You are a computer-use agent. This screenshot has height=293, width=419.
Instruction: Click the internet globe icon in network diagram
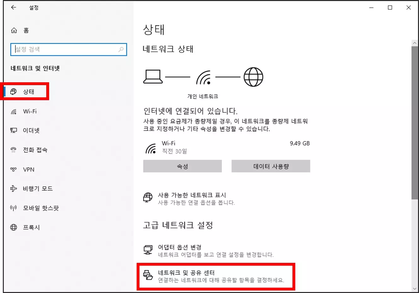pyautogui.click(x=253, y=77)
